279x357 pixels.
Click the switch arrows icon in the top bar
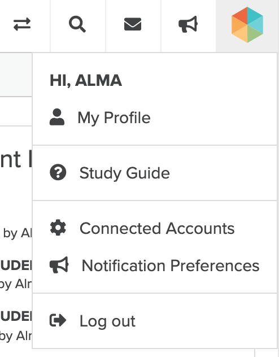tap(22, 24)
